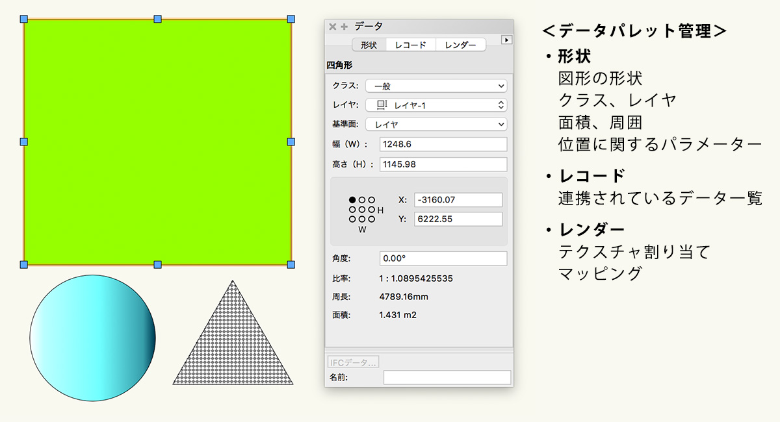Close the データ palette with the X icon

pos(333,27)
